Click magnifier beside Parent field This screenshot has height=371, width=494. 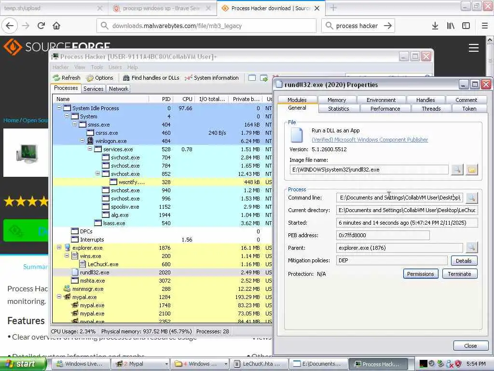[x=472, y=248]
